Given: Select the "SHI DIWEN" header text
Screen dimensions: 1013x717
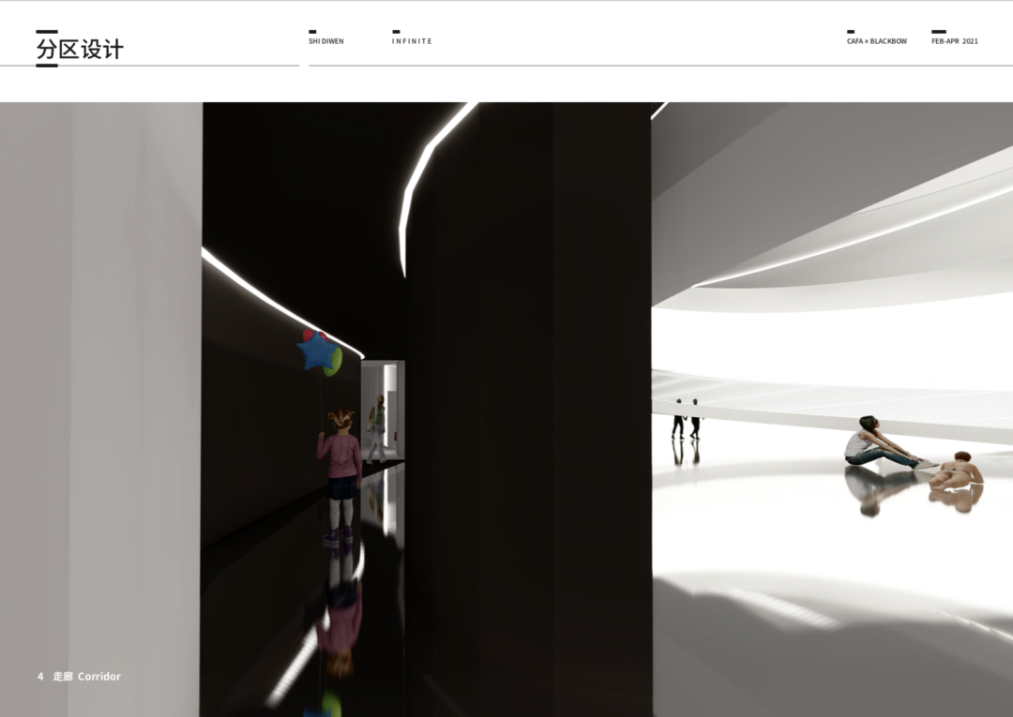Looking at the screenshot, I should pyautogui.click(x=326, y=41).
